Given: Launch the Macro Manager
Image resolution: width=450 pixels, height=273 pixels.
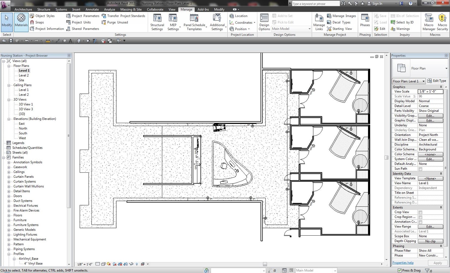Looking at the screenshot, I should click(x=429, y=22).
